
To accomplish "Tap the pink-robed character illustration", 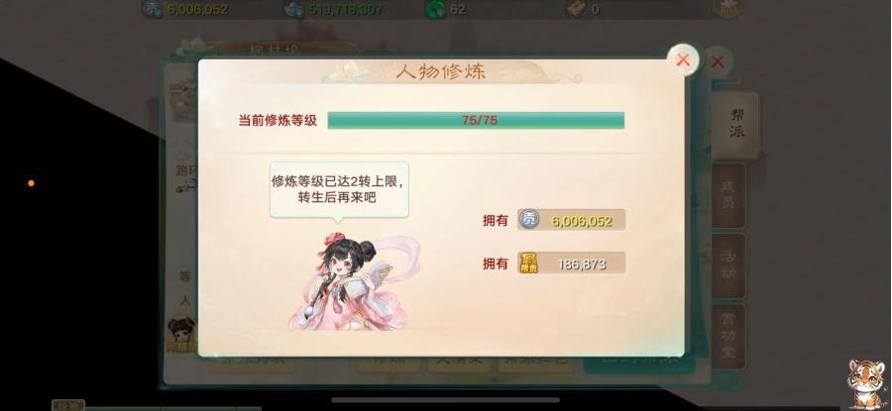I will tap(355, 281).
